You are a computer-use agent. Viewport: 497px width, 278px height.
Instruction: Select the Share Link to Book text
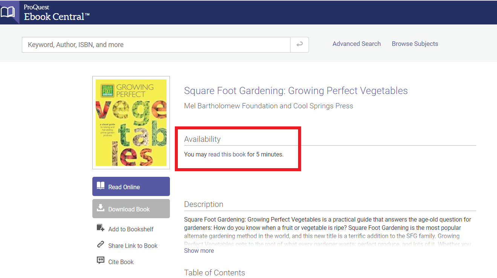tap(133, 246)
